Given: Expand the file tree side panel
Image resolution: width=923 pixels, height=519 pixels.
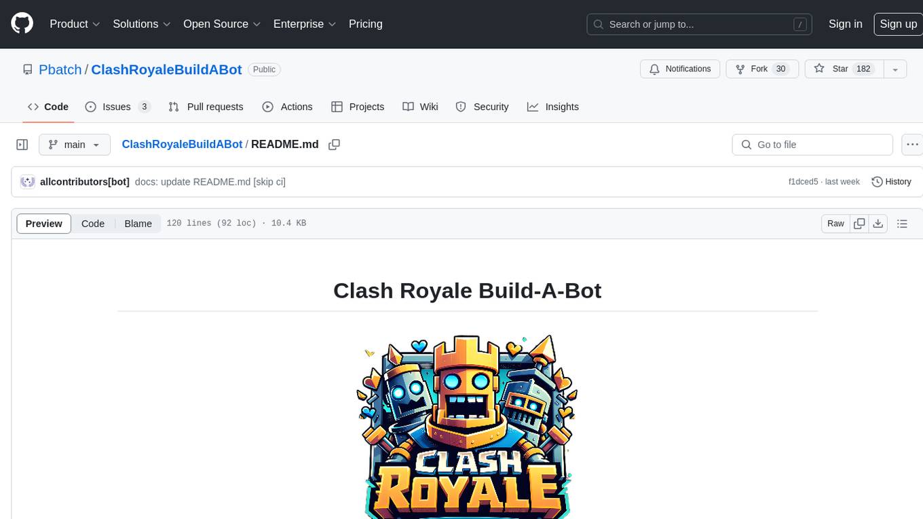Looking at the screenshot, I should (x=22, y=145).
